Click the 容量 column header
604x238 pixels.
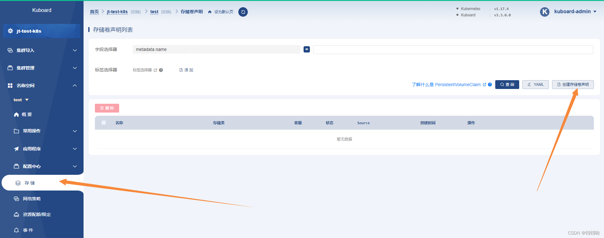pyautogui.click(x=298, y=123)
